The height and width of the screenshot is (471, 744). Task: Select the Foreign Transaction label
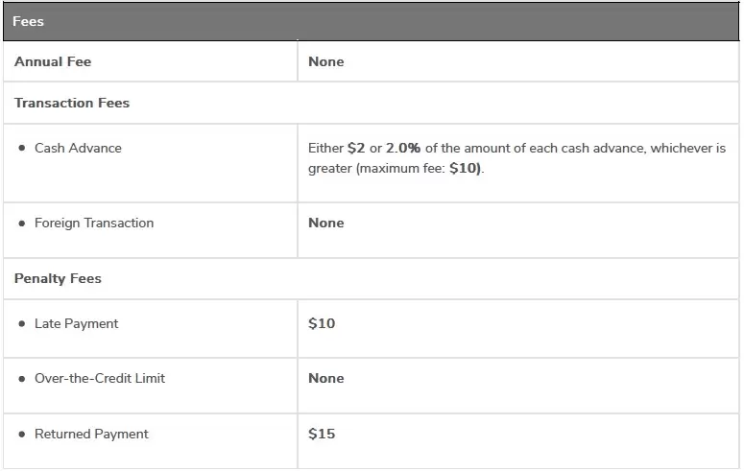[94, 223]
